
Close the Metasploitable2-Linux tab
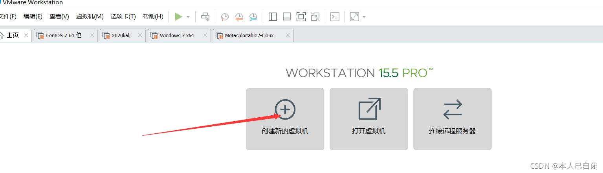pyautogui.click(x=288, y=35)
